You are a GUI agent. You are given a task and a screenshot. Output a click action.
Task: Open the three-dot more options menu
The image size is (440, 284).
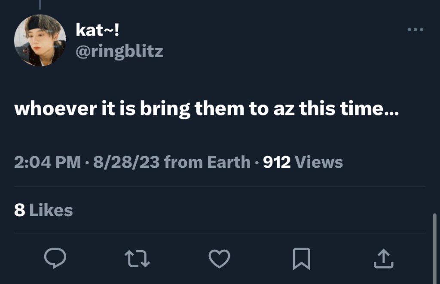coord(415,30)
